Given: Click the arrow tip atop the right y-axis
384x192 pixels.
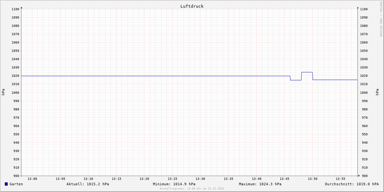Looking at the screenshot, I should point(358,7).
